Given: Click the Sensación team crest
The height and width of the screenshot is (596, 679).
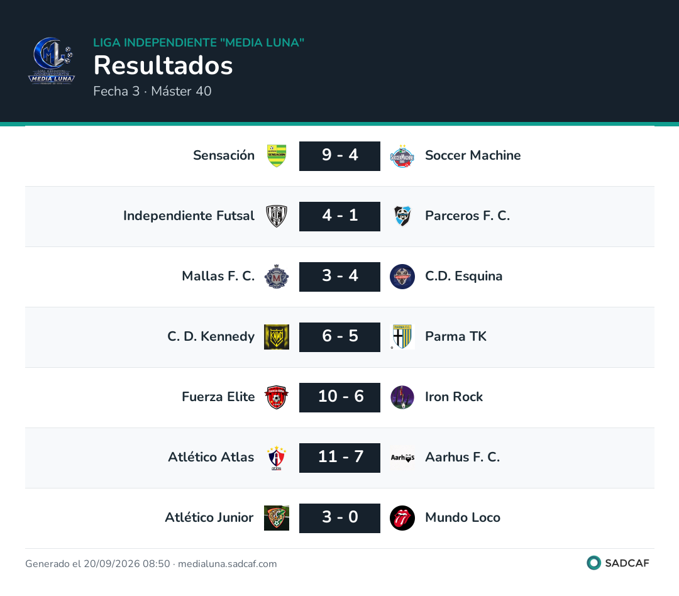Looking at the screenshot, I should pos(277,156).
